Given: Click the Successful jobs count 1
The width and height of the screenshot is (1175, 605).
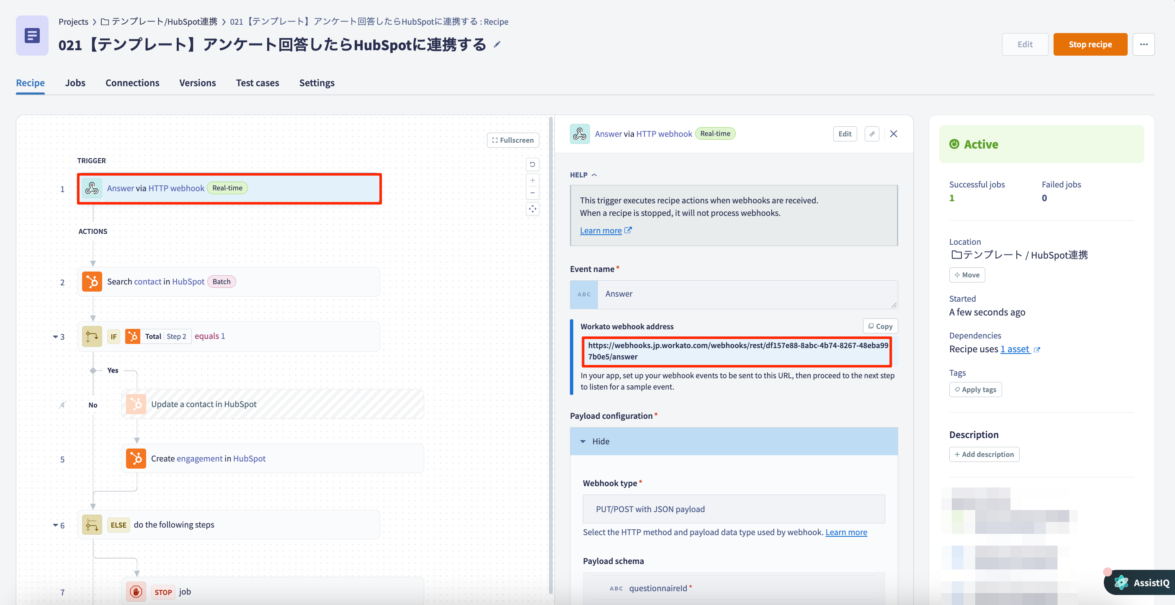Looking at the screenshot, I should (952, 198).
